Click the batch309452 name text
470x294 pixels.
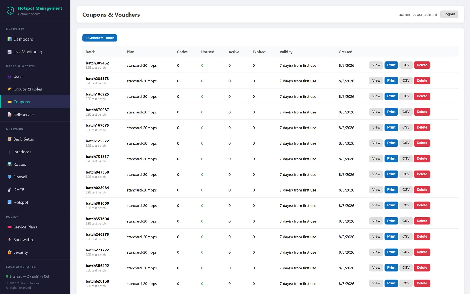coord(97,63)
